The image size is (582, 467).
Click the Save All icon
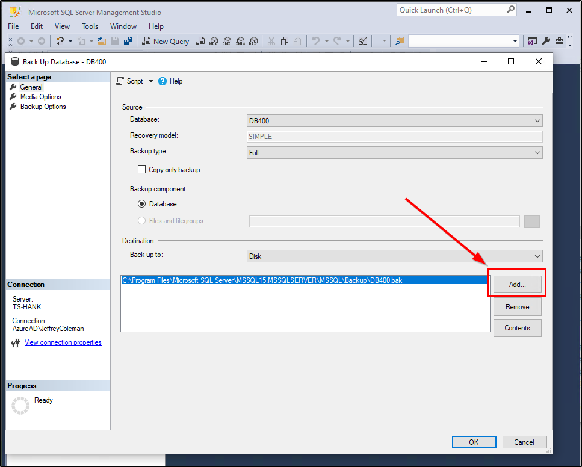point(128,41)
